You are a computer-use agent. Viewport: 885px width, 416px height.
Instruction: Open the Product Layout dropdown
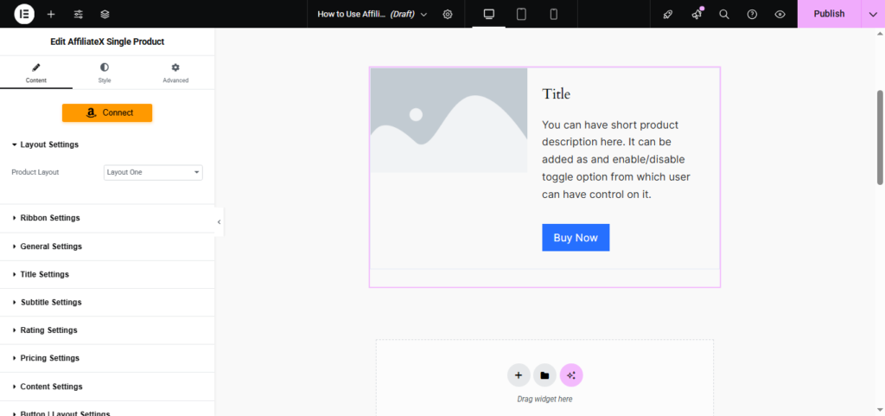tap(153, 172)
